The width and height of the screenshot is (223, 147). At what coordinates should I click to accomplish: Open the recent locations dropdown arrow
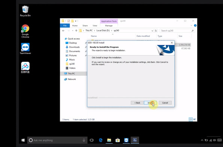pyautogui.click(x=73, y=31)
